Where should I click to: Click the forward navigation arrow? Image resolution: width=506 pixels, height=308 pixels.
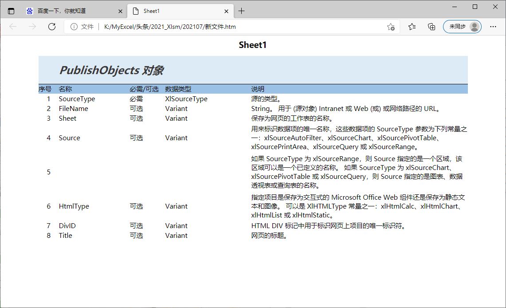[31, 27]
